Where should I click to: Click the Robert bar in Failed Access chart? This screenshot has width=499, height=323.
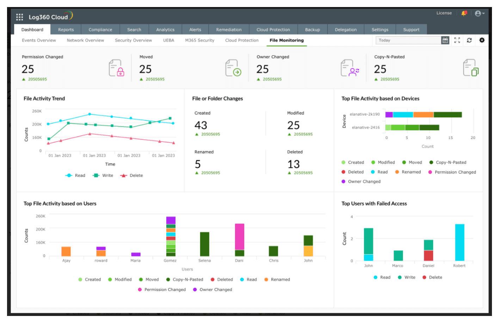[460, 242]
